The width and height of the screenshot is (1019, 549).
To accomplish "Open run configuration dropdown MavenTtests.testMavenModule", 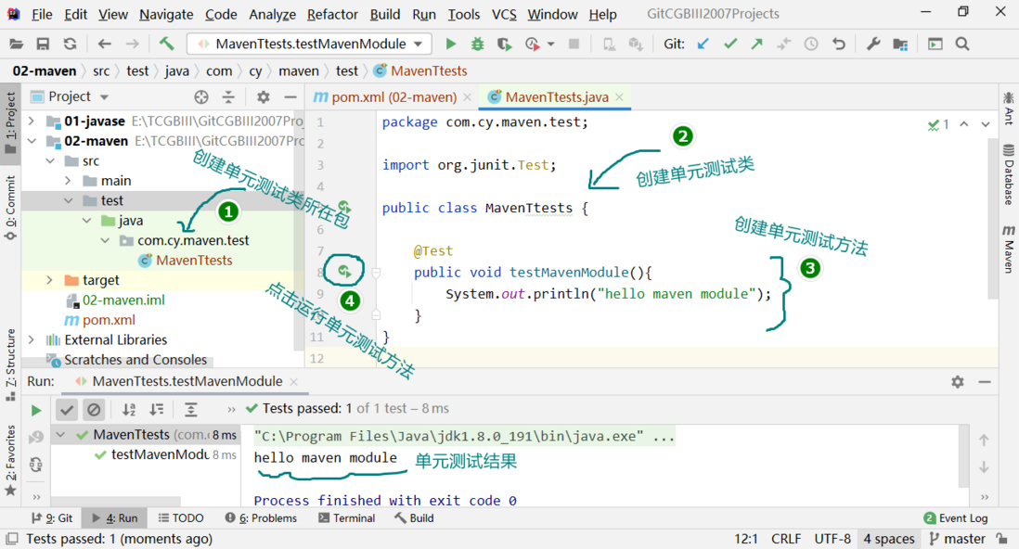I will 310,45.
